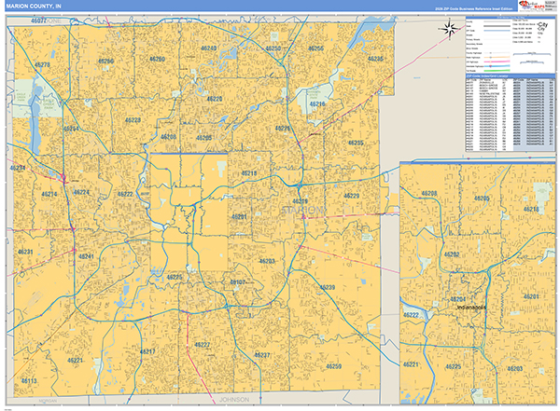Click ZIP code 46240 on the map
The image size is (560, 411).
[x=208, y=48]
